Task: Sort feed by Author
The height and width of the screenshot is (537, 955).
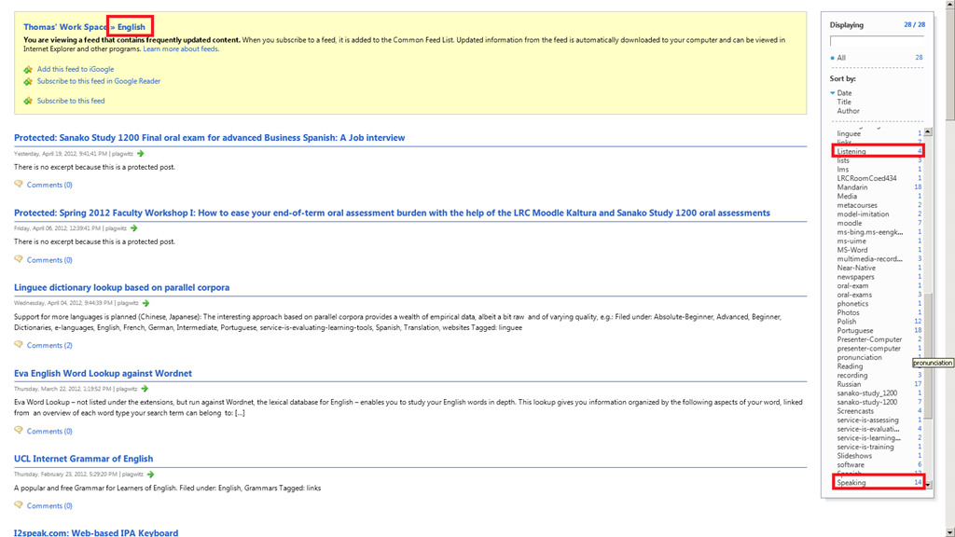Action: pos(848,111)
